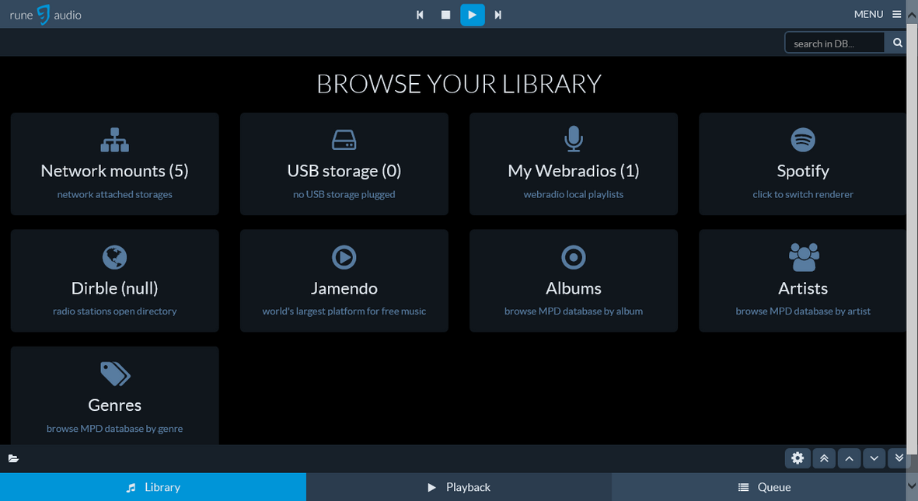Open the Dirble radio directory tile

point(115,281)
